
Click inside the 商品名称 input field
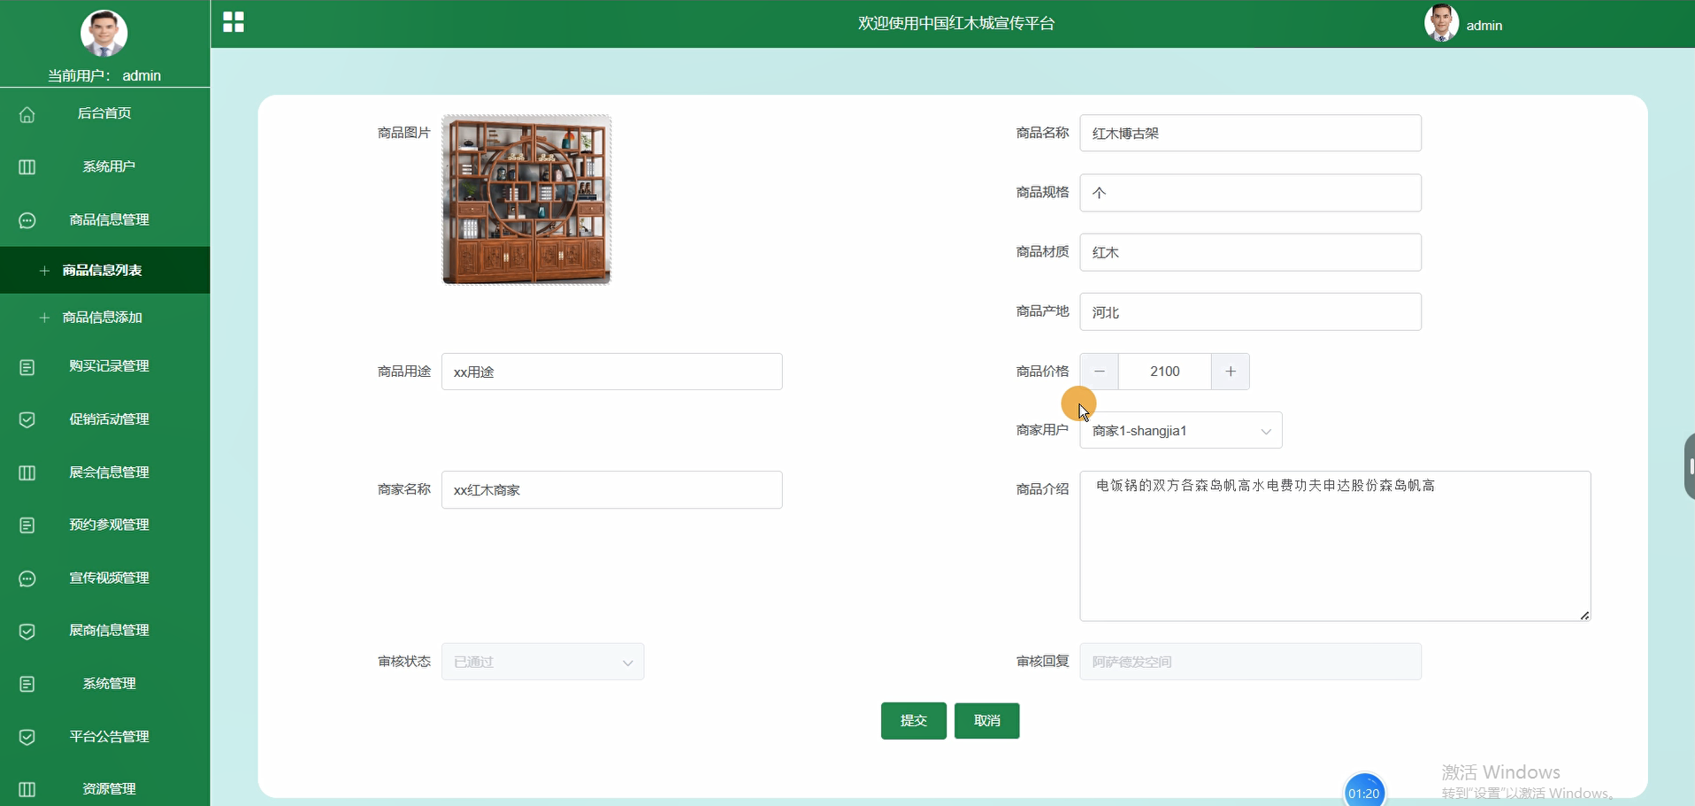point(1250,133)
